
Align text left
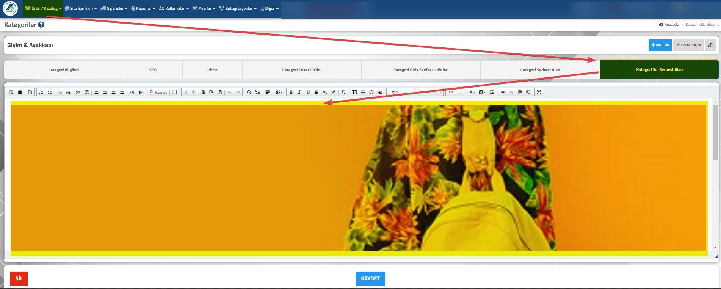96,92
